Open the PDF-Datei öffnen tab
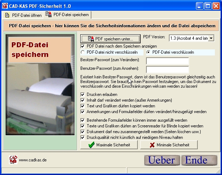Screen dimensions: 222x175 click(22, 15)
